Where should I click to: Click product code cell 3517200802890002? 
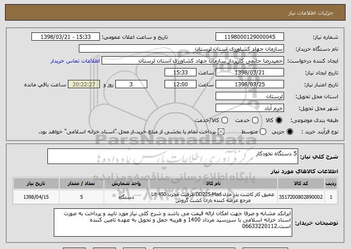[x=301, y=197]
